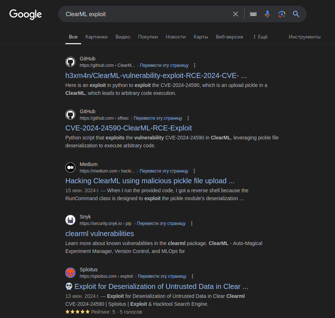Translate the xffsec GitHub result page
The height and width of the screenshot is (318, 335).
158,118
